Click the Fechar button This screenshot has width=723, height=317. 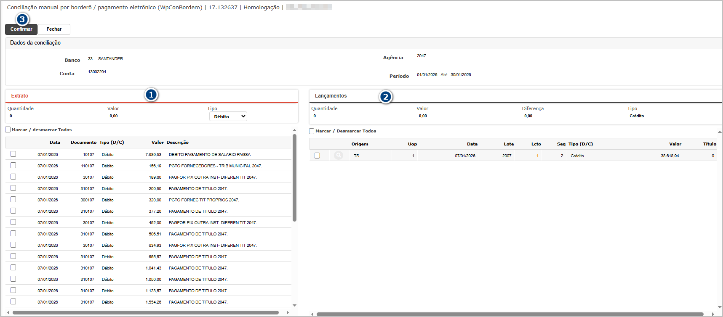[54, 29]
